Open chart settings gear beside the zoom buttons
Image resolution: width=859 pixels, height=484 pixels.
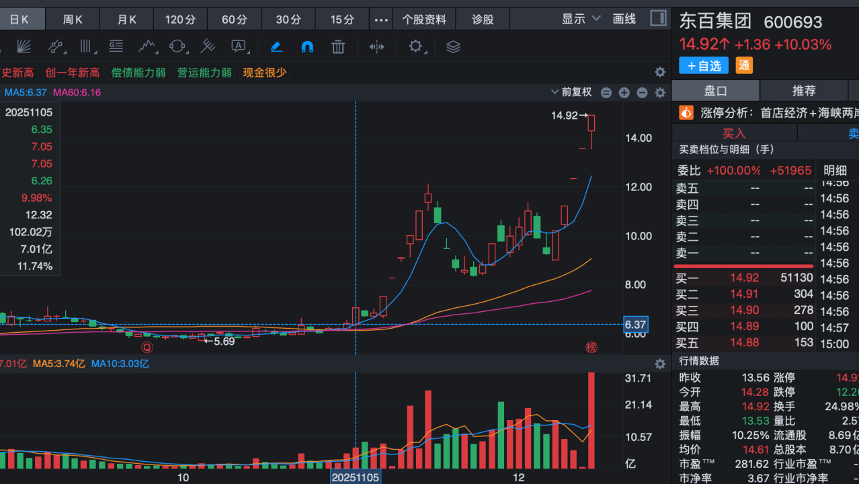[x=660, y=93]
